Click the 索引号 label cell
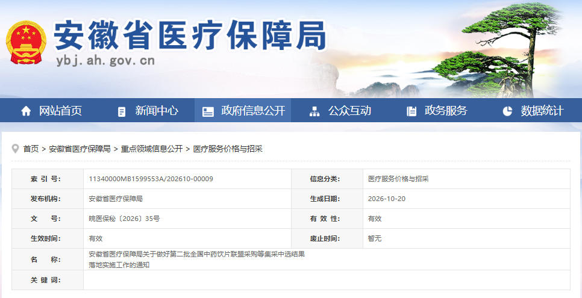This screenshot has width=582, height=298. point(48,179)
